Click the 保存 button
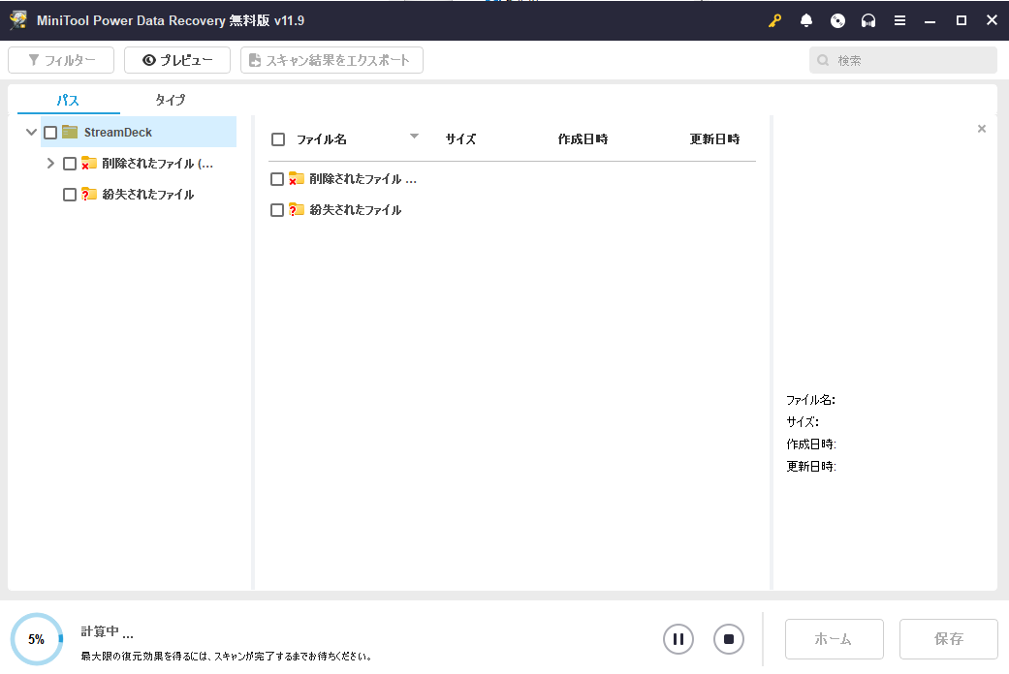This screenshot has height=674, width=1009. point(949,639)
